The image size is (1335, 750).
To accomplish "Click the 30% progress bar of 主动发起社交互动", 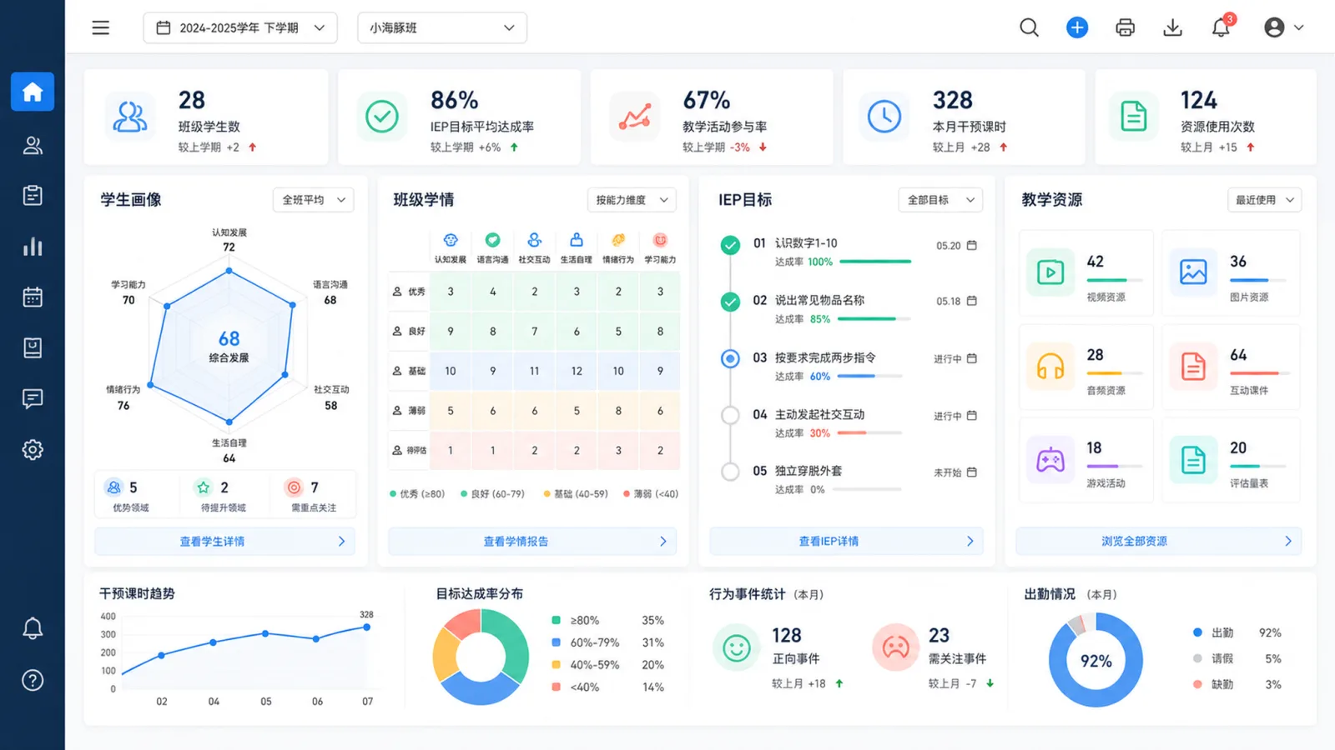I will point(869,433).
